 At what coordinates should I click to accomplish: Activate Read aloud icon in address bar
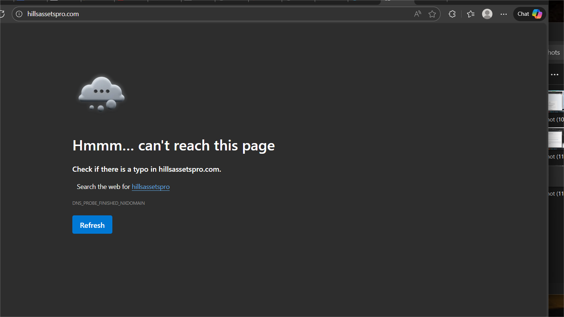pyautogui.click(x=417, y=14)
